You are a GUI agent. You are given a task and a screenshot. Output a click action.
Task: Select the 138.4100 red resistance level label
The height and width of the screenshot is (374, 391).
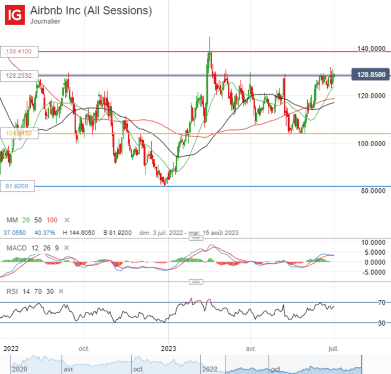(19, 51)
